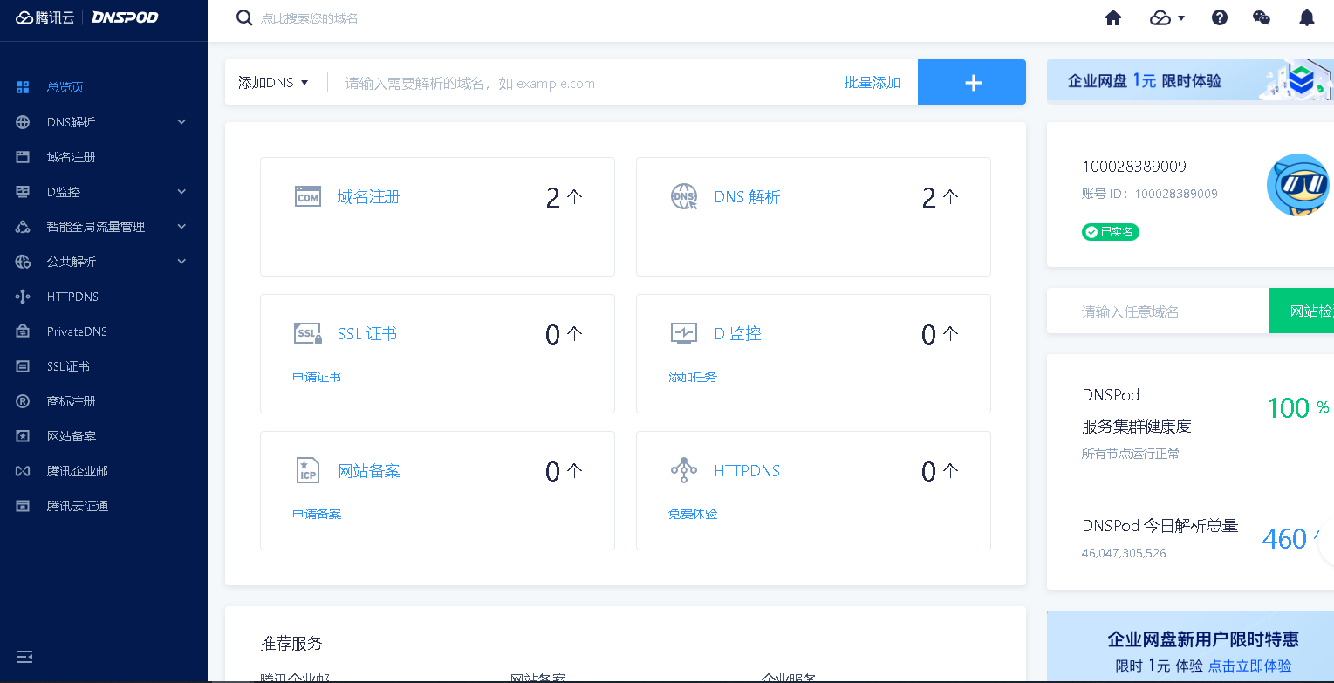This screenshot has width=1334, height=683.
Task: Click the 申请证书 link
Action: [317, 377]
